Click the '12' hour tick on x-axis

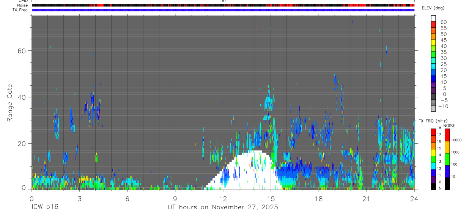click(223, 198)
